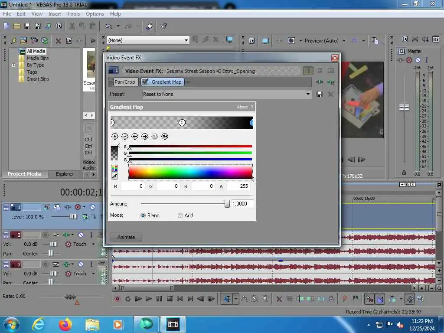Open the (None) dropdown
444x333 pixels.
[186, 40]
